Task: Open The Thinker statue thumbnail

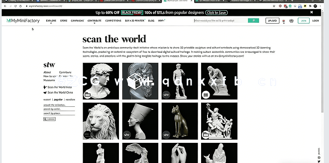Action: [x=219, y=81]
